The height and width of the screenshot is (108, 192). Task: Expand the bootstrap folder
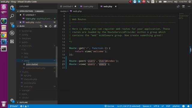[27, 31]
